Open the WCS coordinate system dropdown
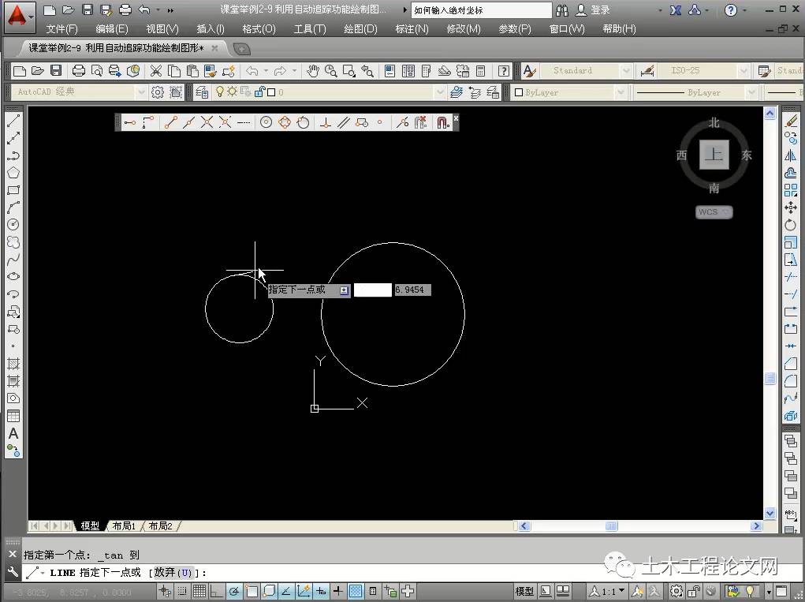The image size is (805, 602). (x=714, y=212)
